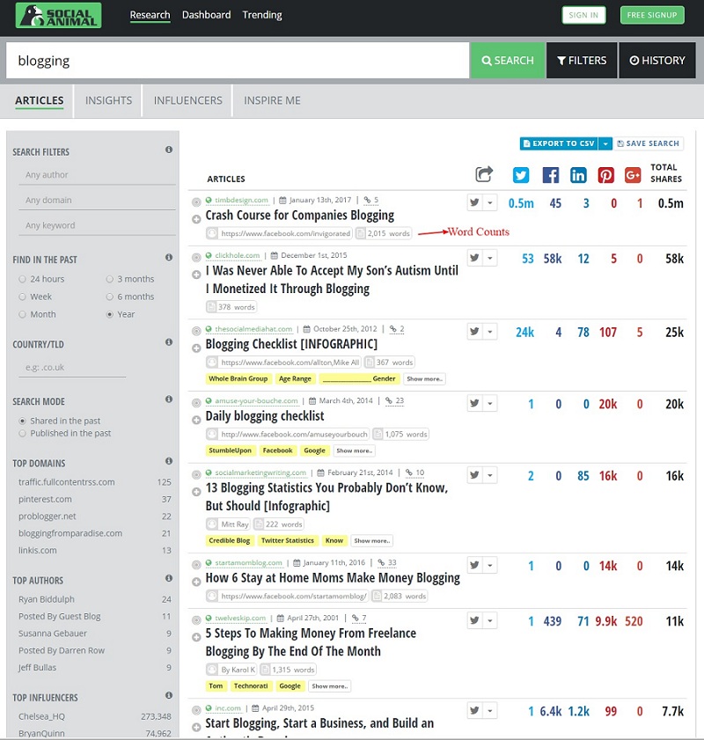
Task: Click the Pinterest column header icon
Action: click(x=605, y=175)
